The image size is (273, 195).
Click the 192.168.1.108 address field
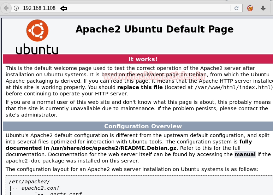click(x=125, y=8)
